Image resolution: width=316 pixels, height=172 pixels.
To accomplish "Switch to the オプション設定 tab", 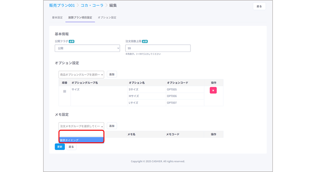I will pyautogui.click(x=107, y=17).
